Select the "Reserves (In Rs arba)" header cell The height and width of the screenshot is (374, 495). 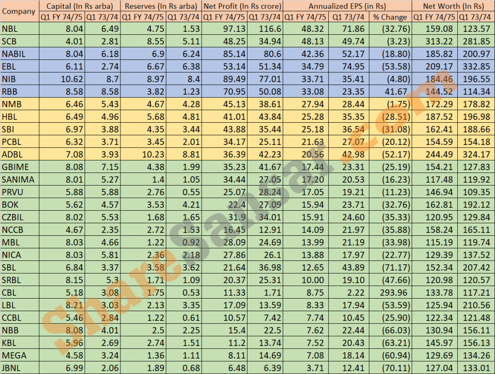[161, 6]
